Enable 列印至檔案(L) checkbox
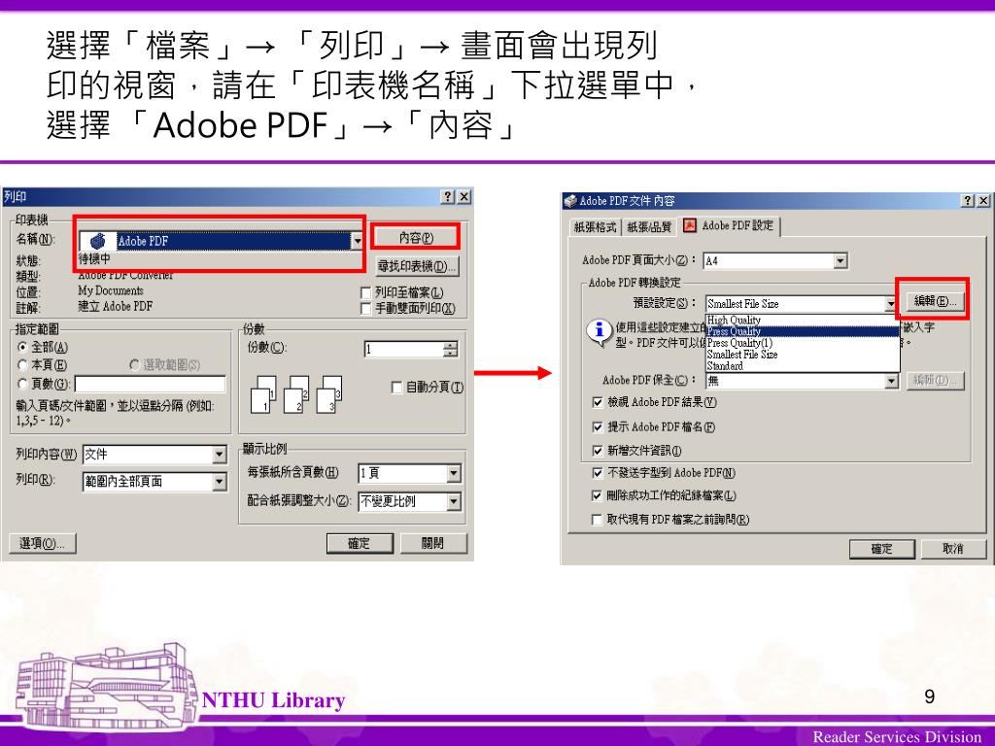995x746 pixels. 365,293
